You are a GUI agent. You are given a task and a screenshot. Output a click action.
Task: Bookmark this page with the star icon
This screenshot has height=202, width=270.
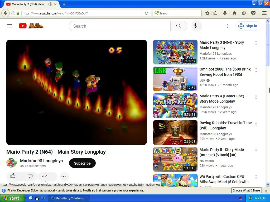click(x=207, y=13)
